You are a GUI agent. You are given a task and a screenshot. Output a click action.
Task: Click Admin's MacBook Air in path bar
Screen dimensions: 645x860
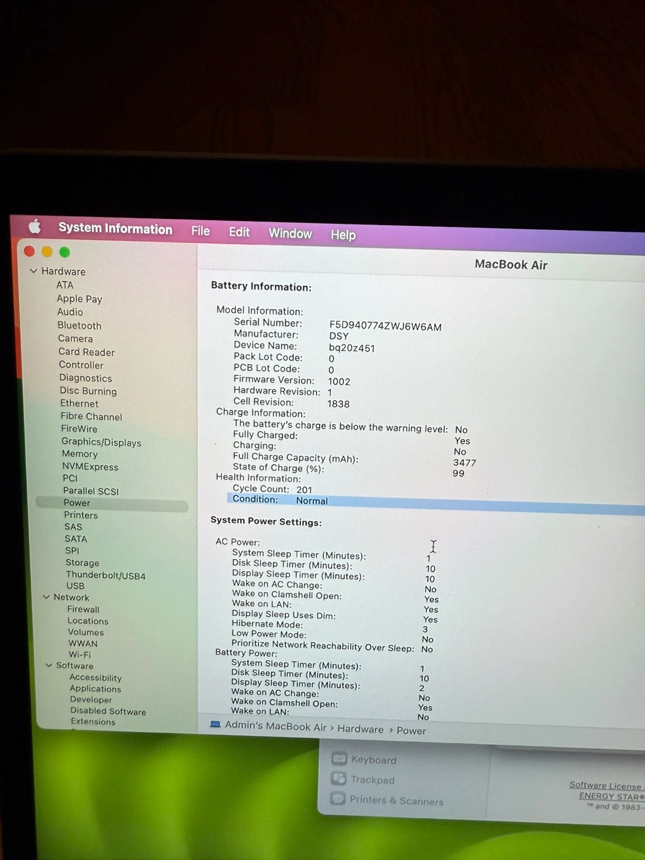coord(276,726)
